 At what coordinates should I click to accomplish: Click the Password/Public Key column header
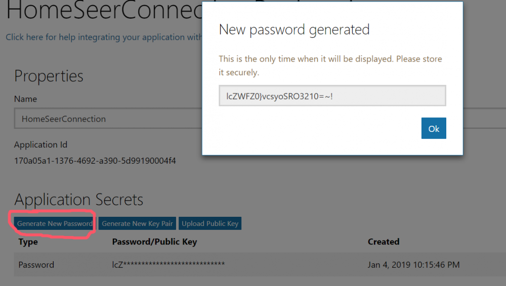click(x=154, y=242)
